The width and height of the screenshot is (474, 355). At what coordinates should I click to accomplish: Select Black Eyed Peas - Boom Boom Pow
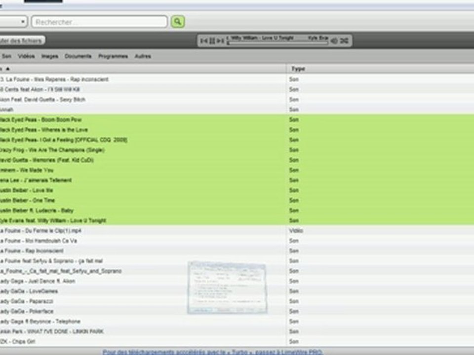click(x=237, y=120)
